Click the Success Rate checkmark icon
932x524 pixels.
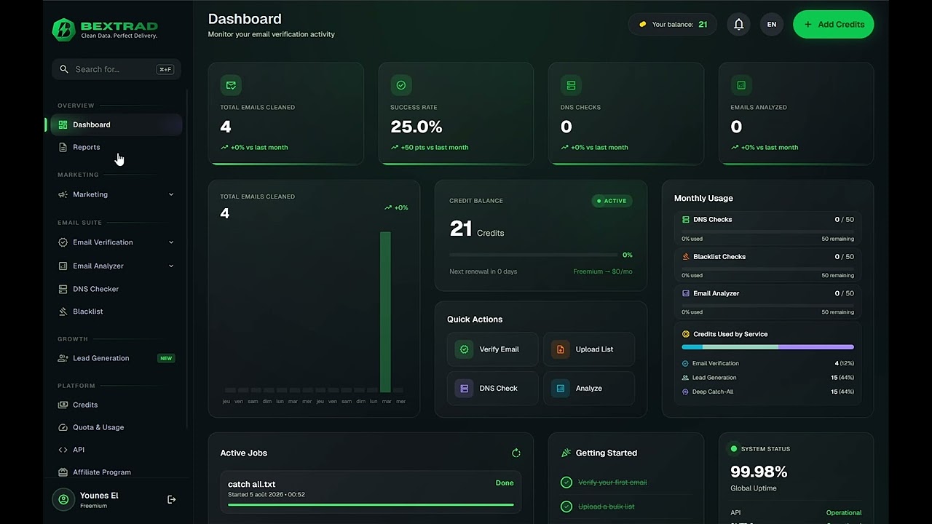(x=400, y=85)
